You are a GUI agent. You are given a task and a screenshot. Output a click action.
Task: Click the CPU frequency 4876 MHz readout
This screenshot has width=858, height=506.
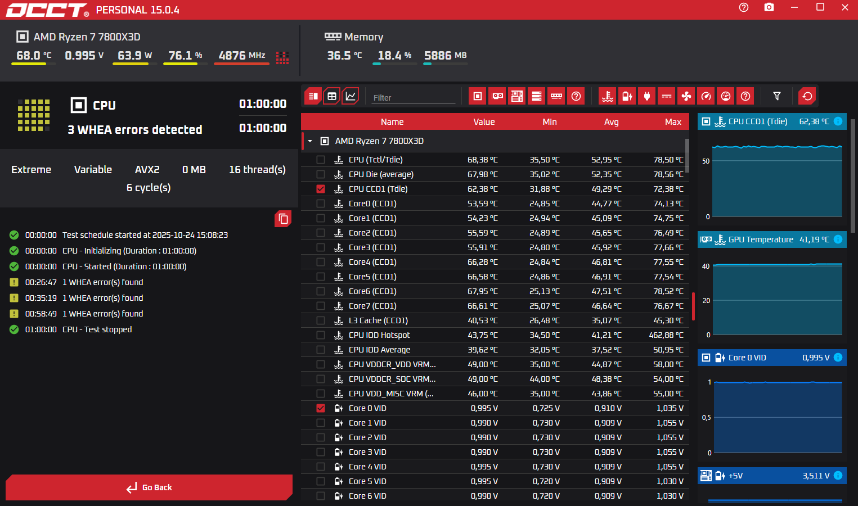pos(242,56)
